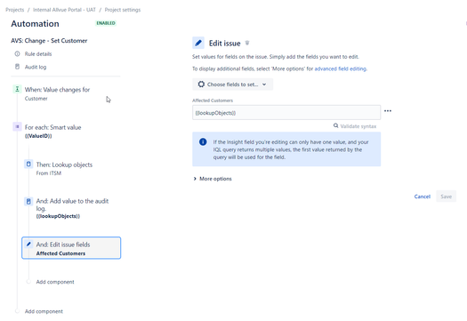Viewport: 467px width, 321px height.
Task: Open the Internal Allvue Portal - UAT breadcrumb
Action: click(64, 10)
